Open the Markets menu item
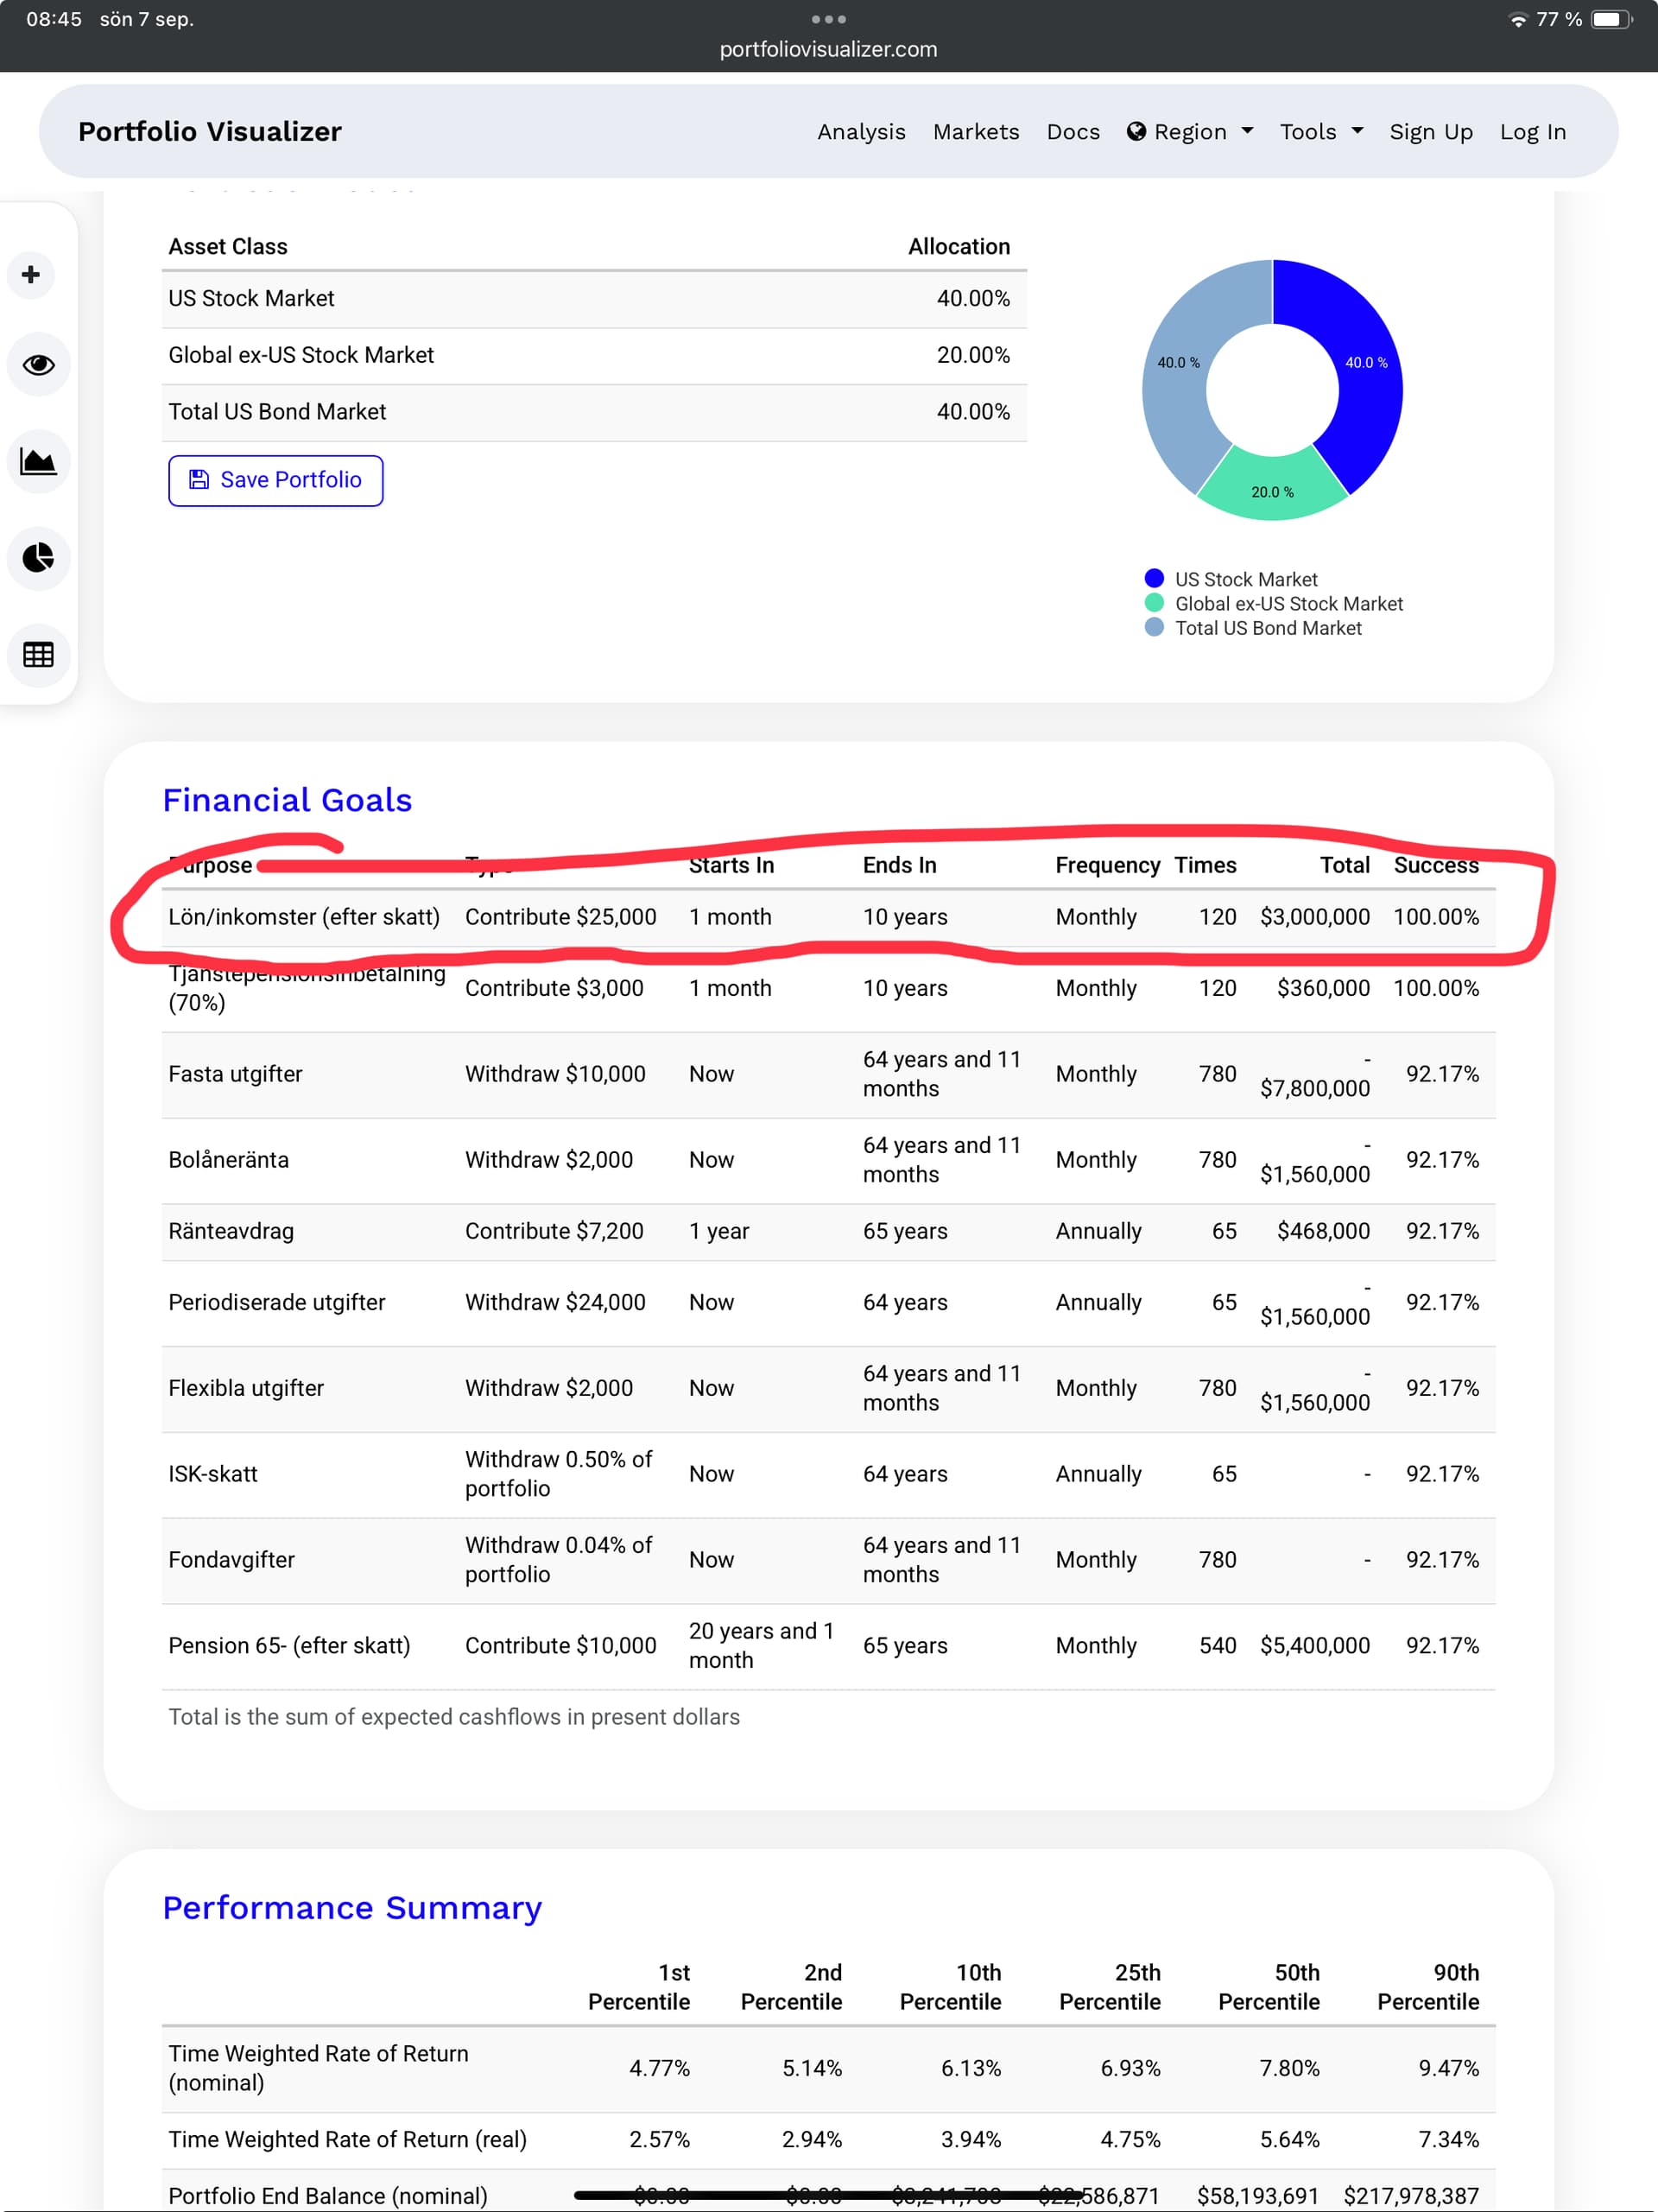Image resolution: width=1658 pixels, height=2212 pixels. (975, 132)
